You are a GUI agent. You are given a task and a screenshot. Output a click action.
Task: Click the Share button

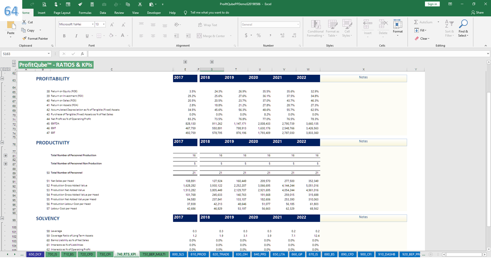coord(477,12)
